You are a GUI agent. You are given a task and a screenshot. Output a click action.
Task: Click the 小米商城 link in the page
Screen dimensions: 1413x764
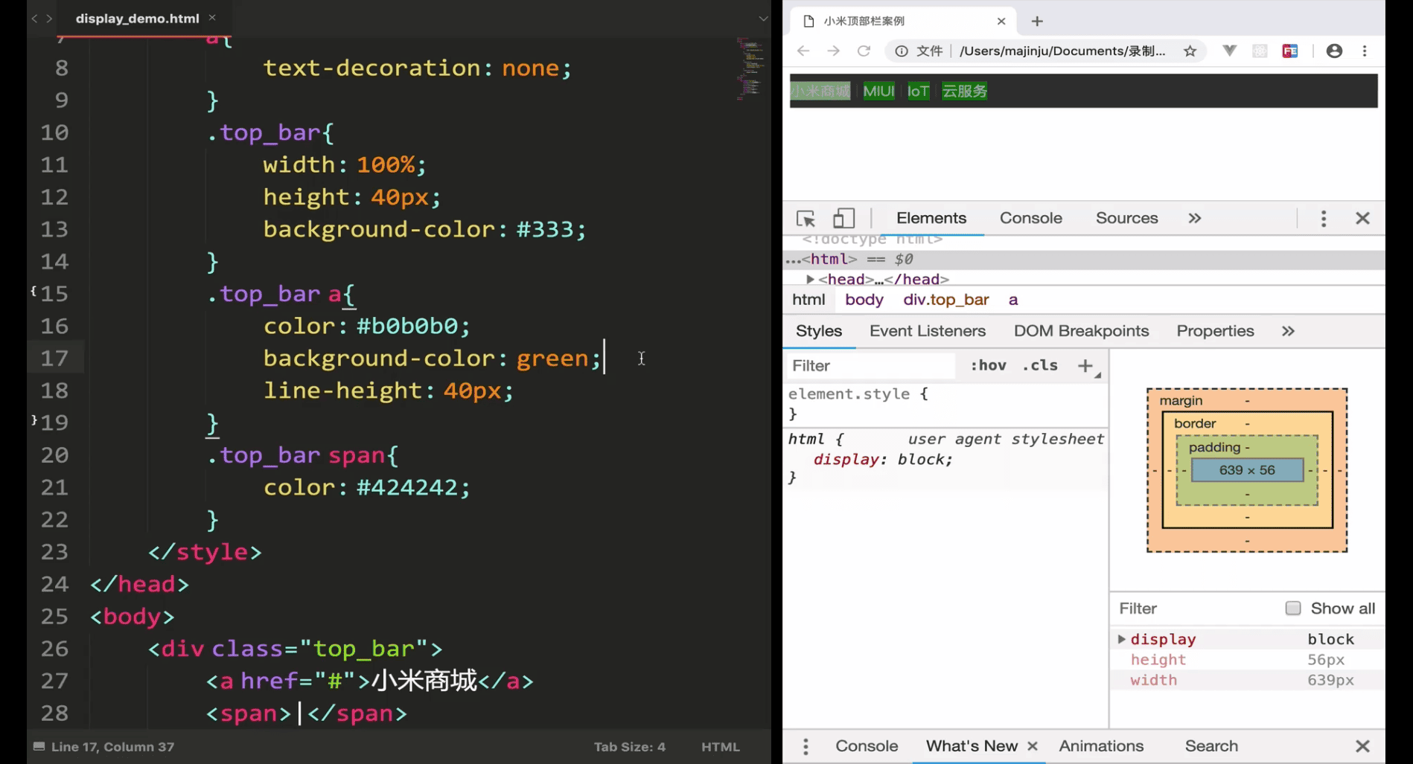[x=820, y=91]
